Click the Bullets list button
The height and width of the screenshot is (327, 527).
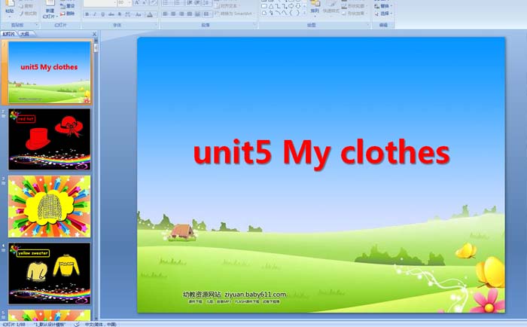(166, 3)
